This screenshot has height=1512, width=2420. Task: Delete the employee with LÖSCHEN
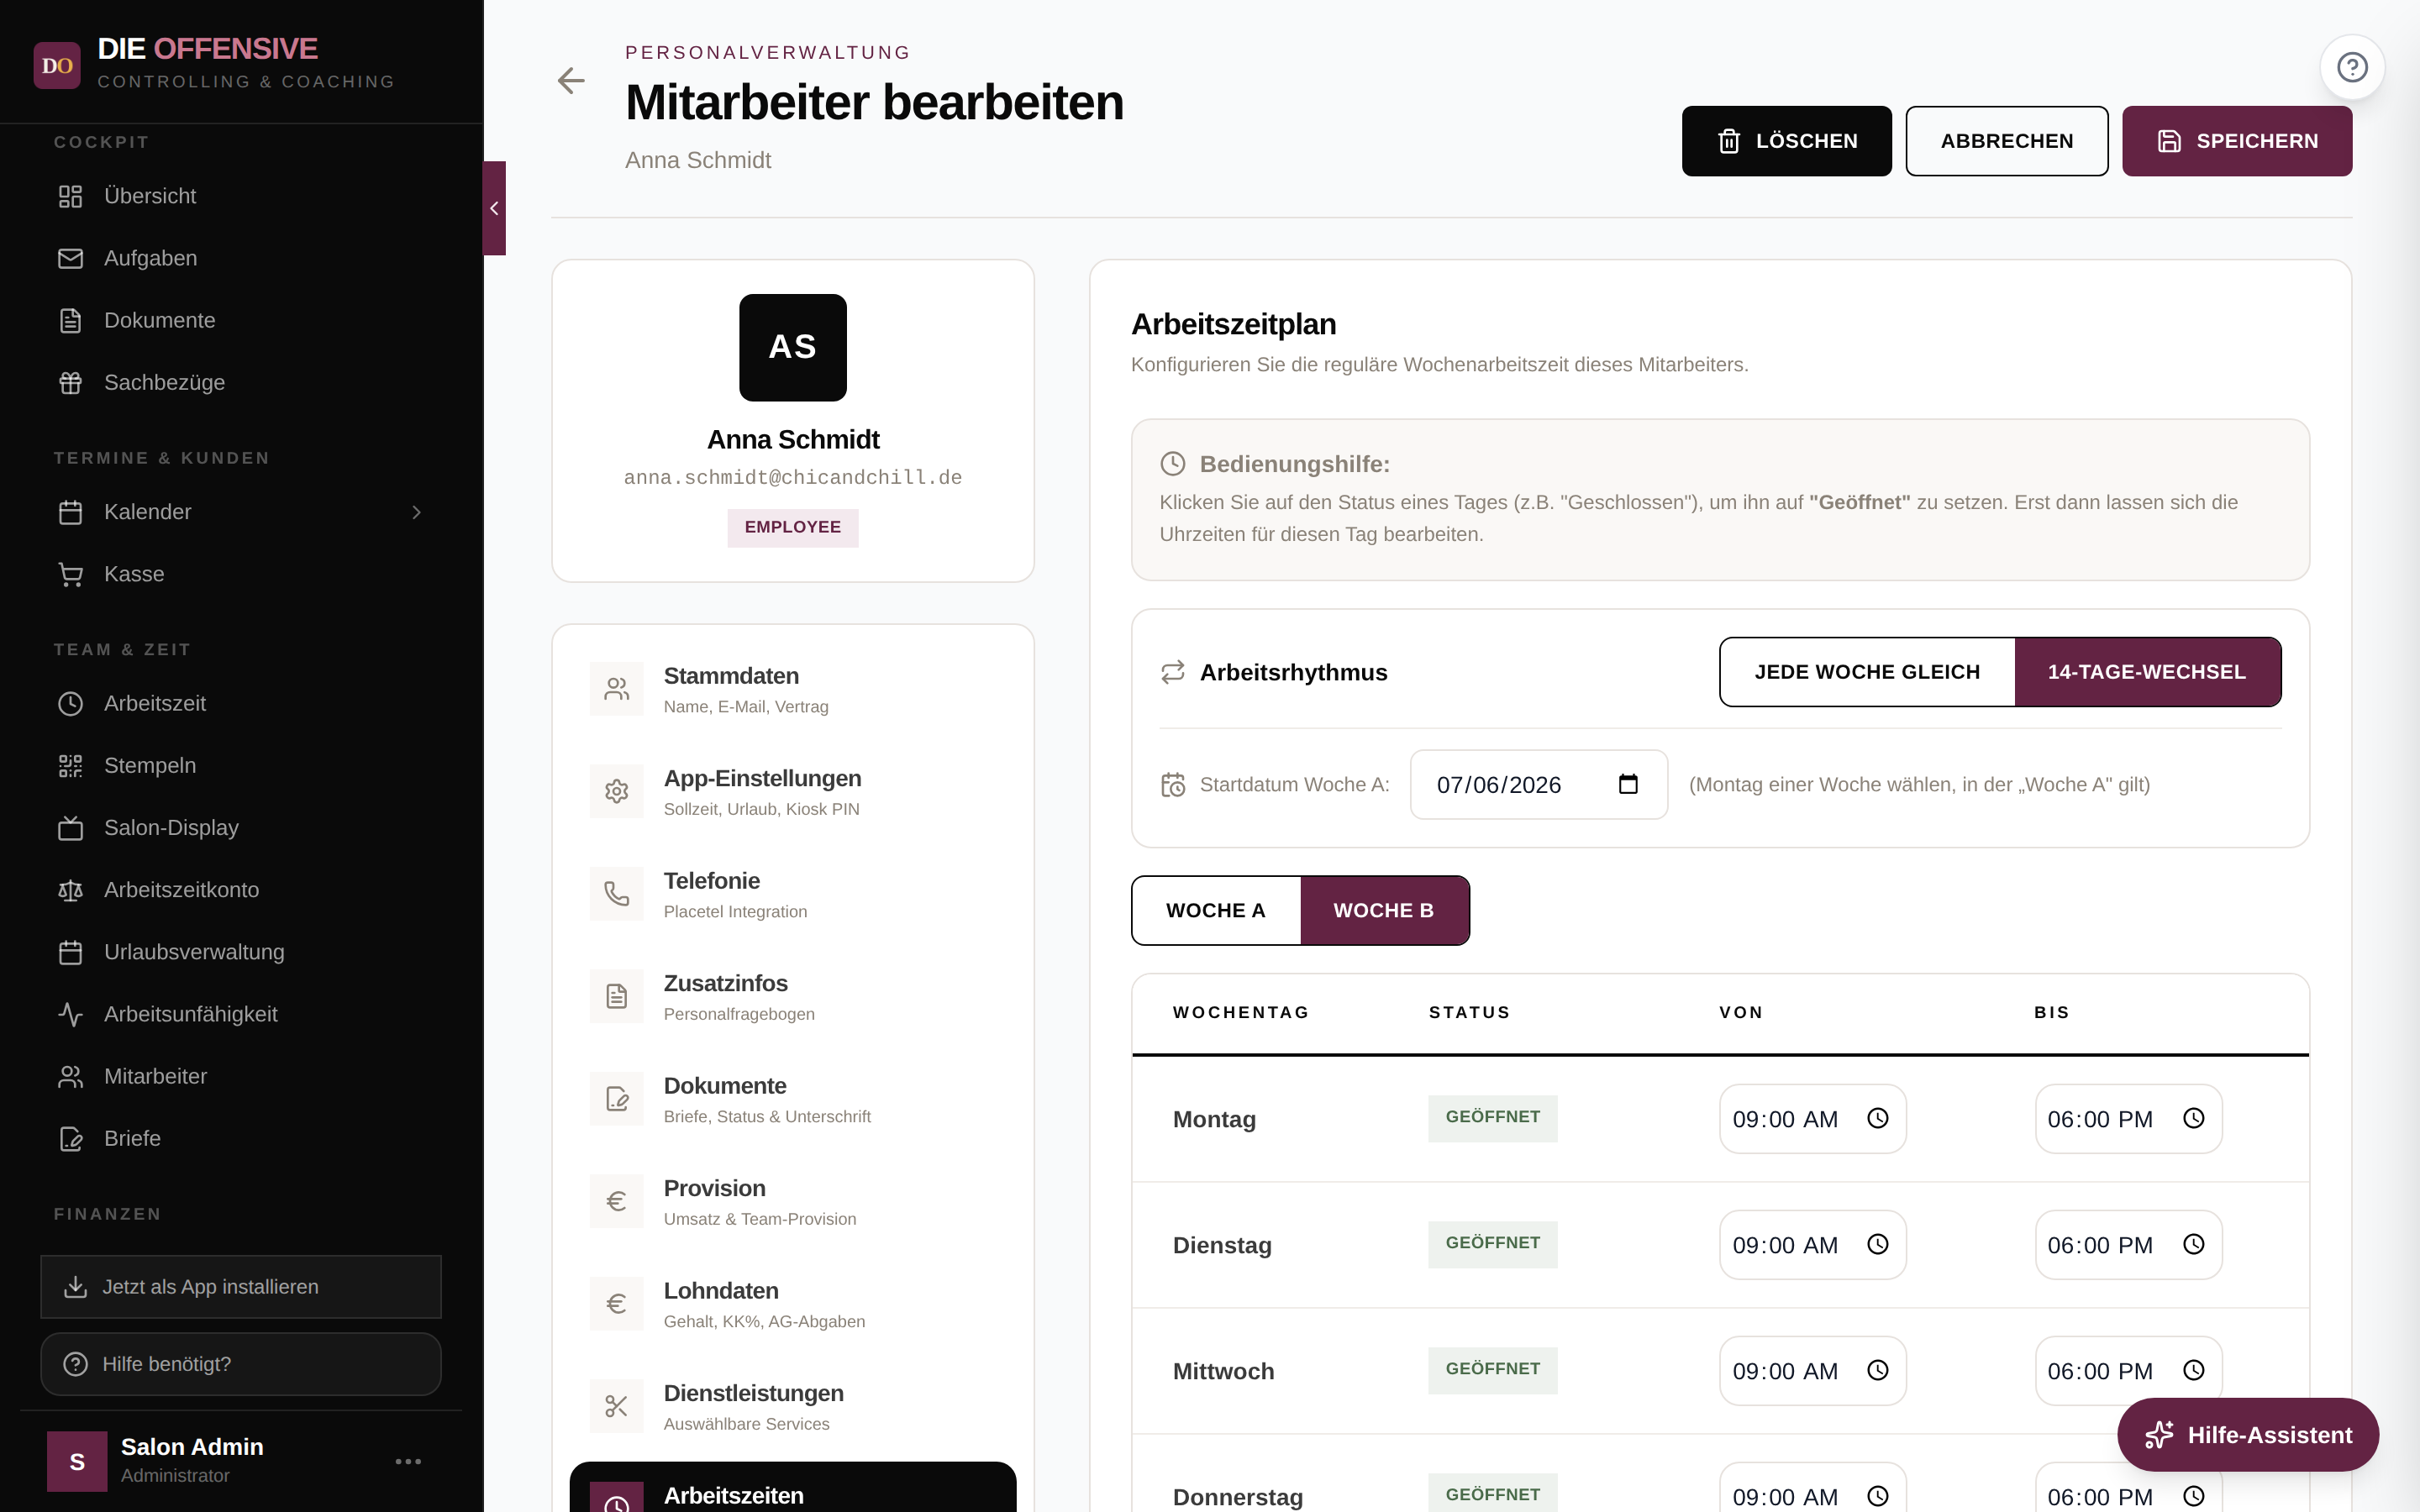[x=1786, y=141]
